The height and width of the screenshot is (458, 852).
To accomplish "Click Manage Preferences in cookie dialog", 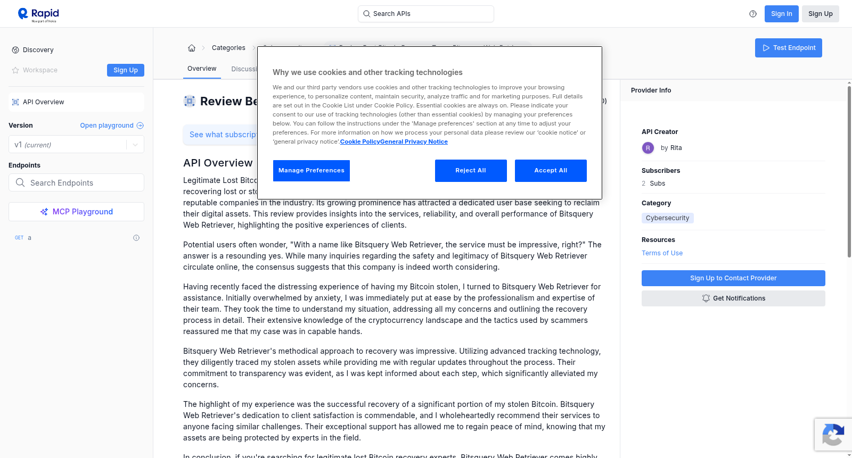I will [x=312, y=171].
